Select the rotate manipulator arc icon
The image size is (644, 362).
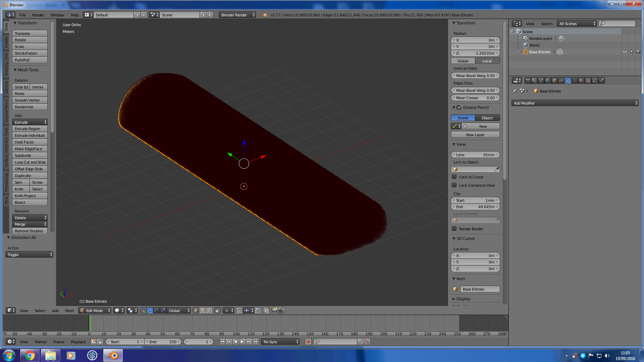[157, 310]
